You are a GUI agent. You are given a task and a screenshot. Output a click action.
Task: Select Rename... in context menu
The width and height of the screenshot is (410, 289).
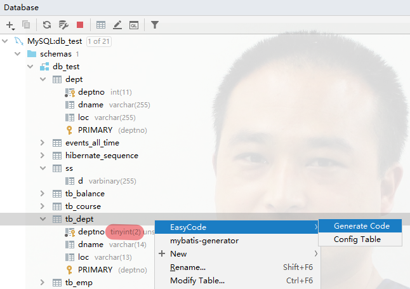point(237,267)
